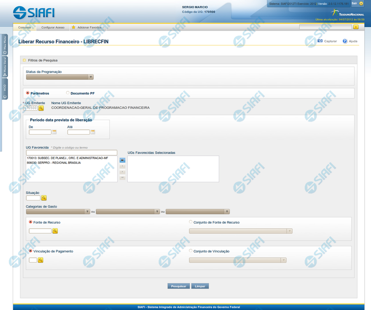Click the Capturar camera icon

(x=320, y=41)
